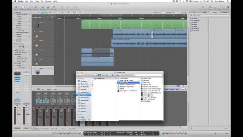Toggle the blue Catch button in Arrange bar
Image resolution: width=243 pixels, height=137 pixels.
click(42, 13)
